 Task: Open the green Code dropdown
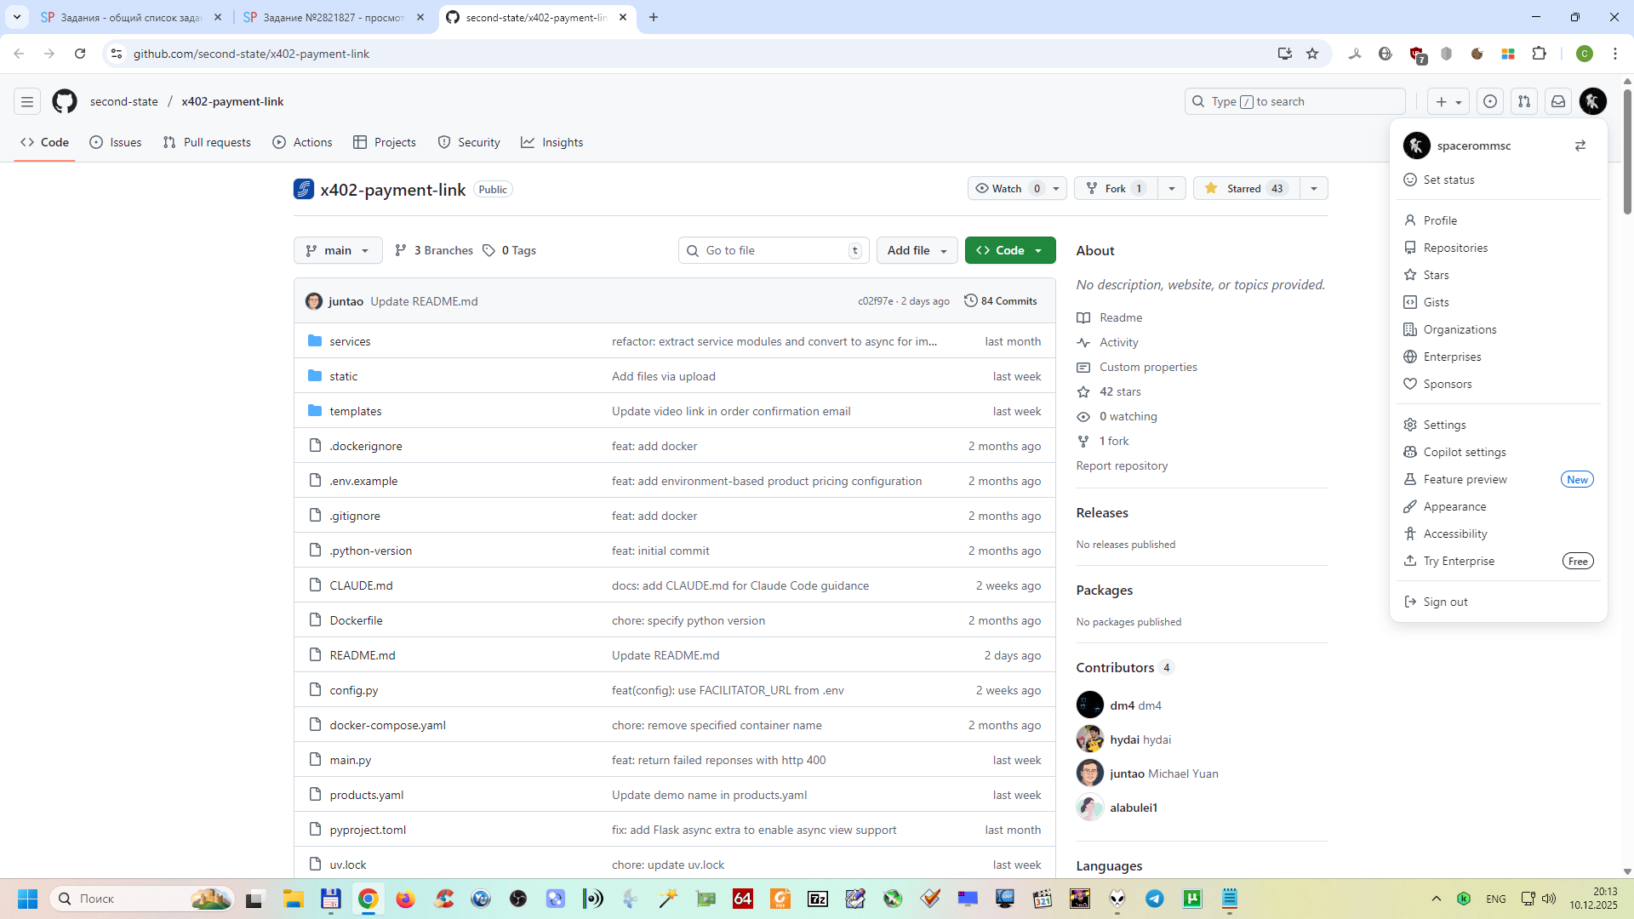click(1010, 250)
